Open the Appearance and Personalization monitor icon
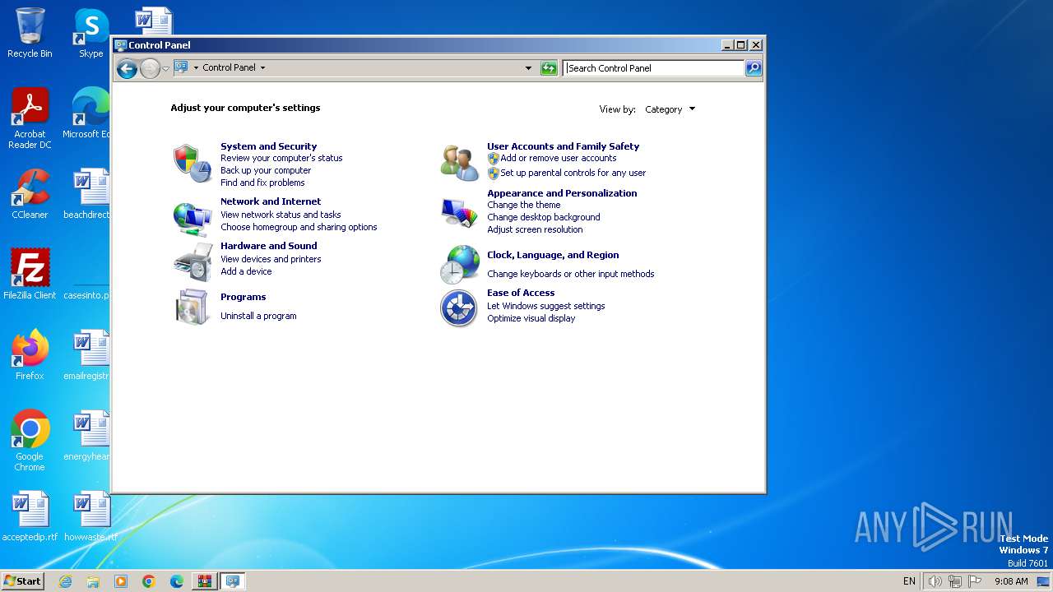This screenshot has width=1053, height=592. click(459, 213)
